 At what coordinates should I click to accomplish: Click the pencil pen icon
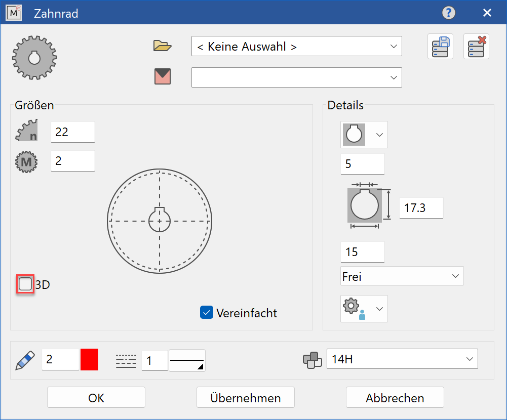(x=25, y=360)
